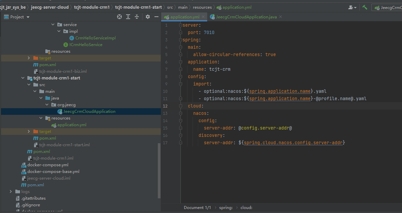Fold the nacos block on line 13
This screenshot has height=213, width=402.
pos(180,113)
